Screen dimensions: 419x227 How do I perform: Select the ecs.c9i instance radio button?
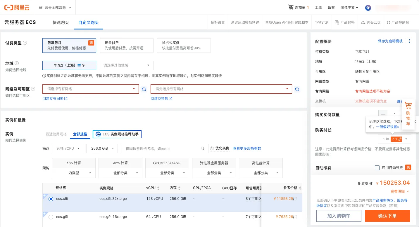(x=51, y=199)
